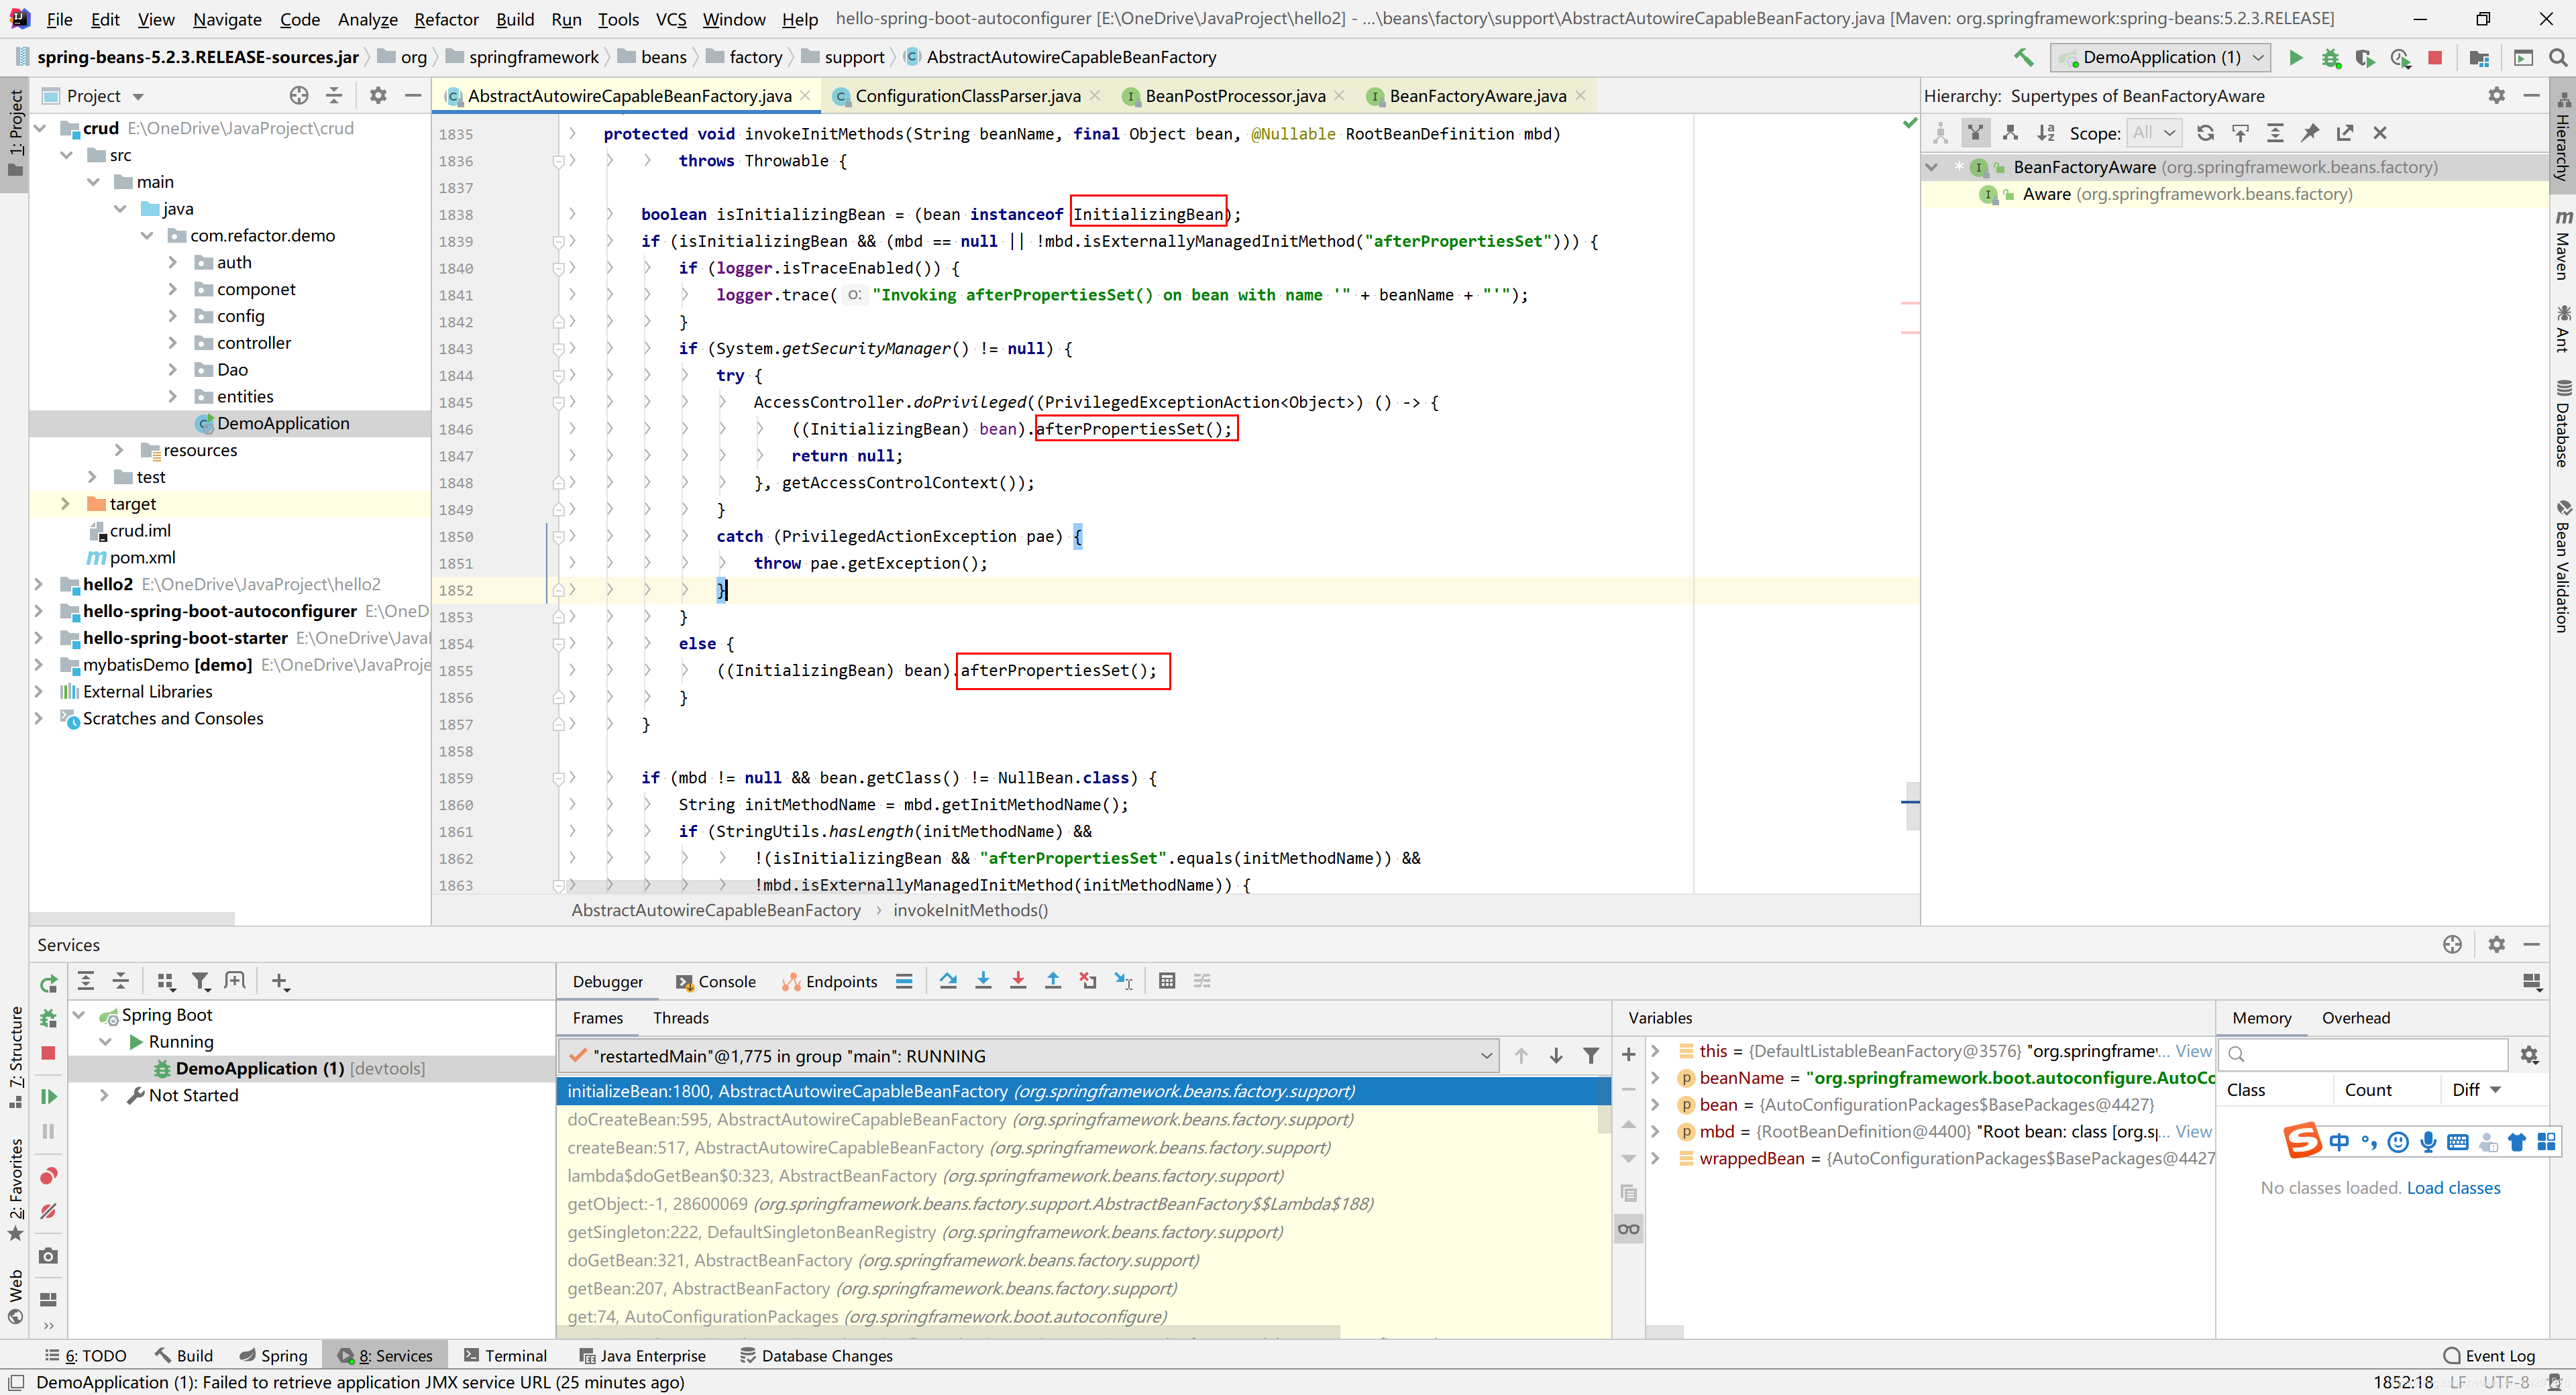This screenshot has height=1395, width=2576.
Task: Add a new watch with plus icon
Action: pyautogui.click(x=1628, y=1054)
